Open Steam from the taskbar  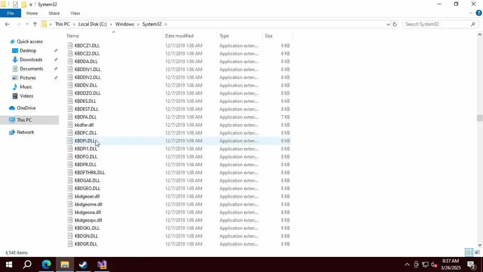tap(83, 264)
